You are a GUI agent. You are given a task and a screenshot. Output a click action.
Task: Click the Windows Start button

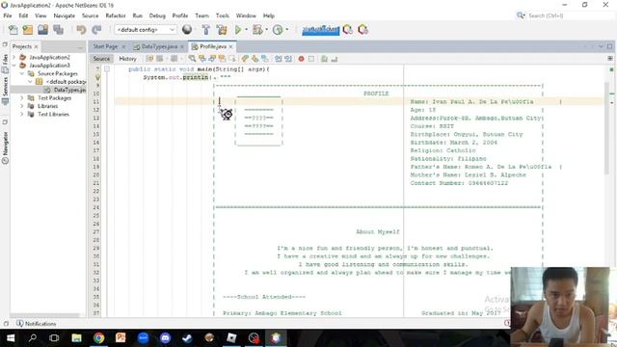pos(11,338)
